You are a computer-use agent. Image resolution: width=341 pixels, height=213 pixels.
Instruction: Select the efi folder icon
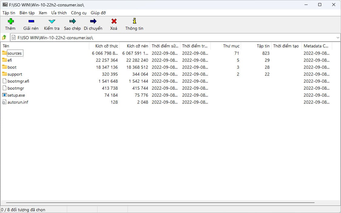[x=4, y=60]
